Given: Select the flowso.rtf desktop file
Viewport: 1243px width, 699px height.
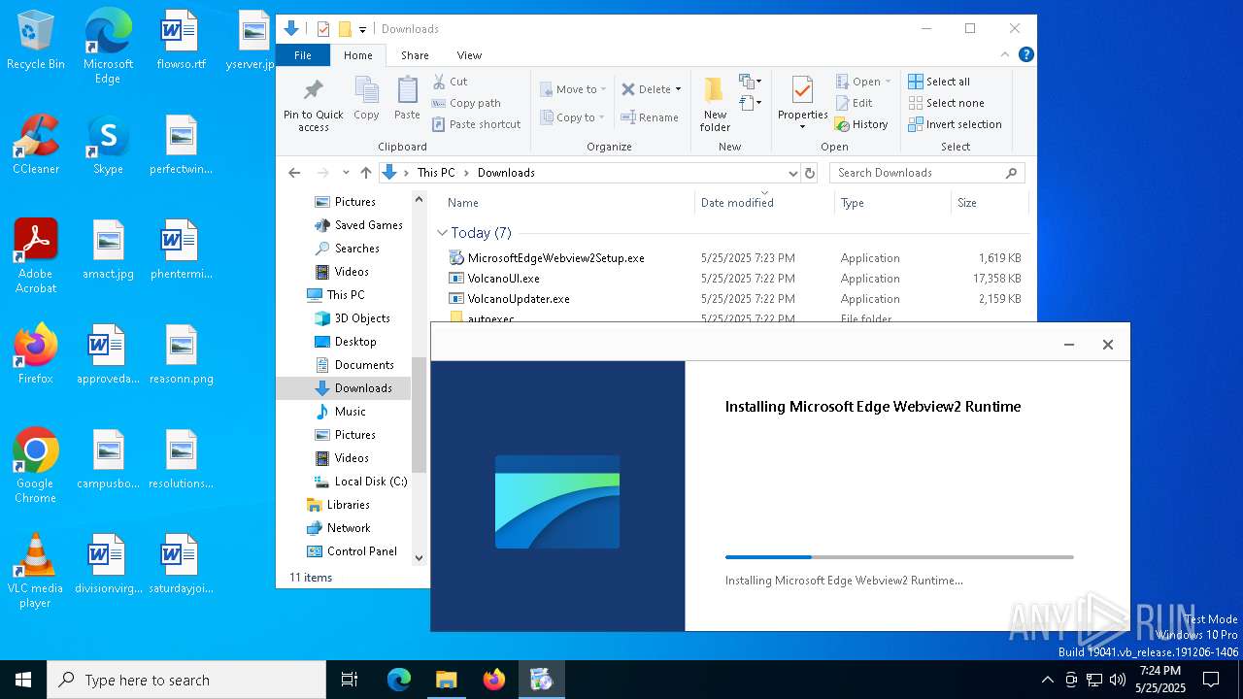Looking at the screenshot, I should tap(181, 41).
